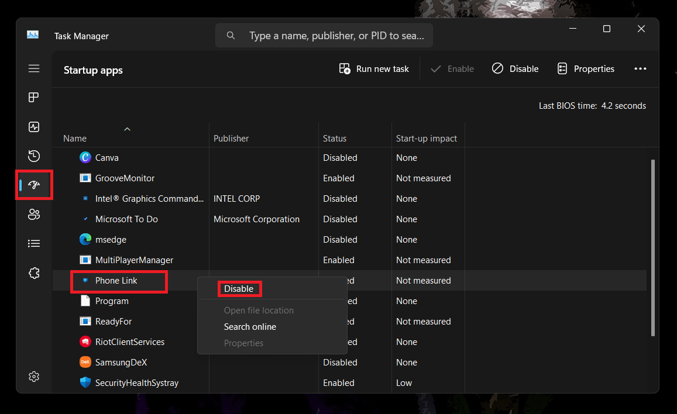677x414 pixels.
Task: Click Not measured impact of ReadyFor
Action: pos(423,321)
